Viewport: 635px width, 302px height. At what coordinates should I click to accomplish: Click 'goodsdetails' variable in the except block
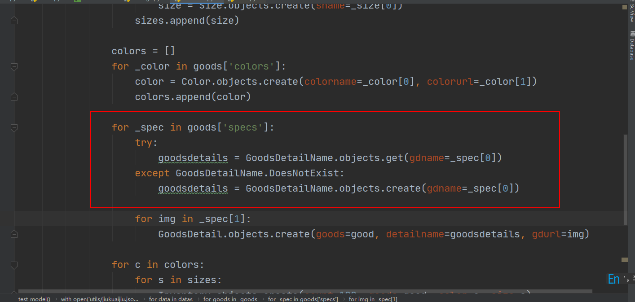(193, 188)
